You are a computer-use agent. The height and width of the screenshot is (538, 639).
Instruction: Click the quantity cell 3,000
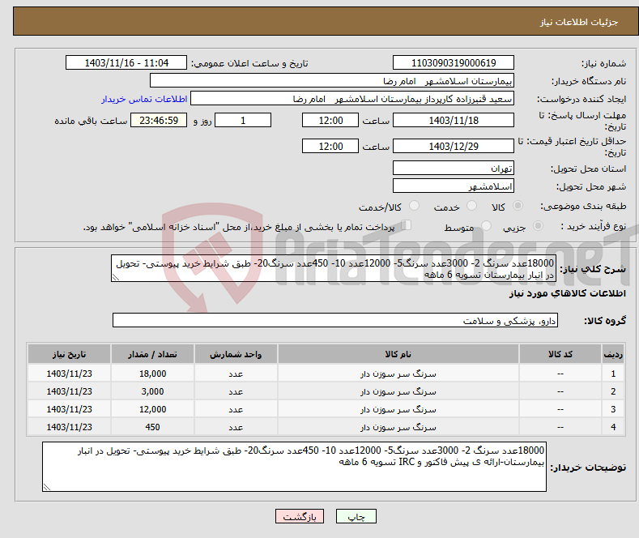click(x=152, y=391)
